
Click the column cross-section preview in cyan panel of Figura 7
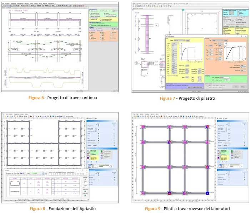(x=232, y=13)
